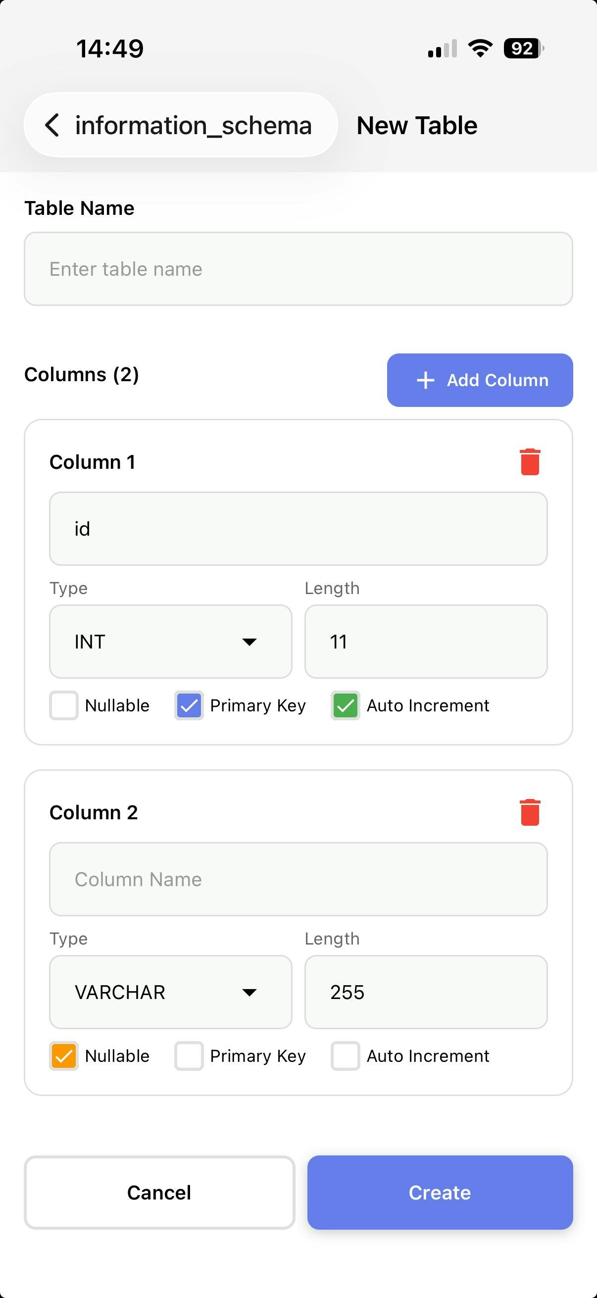Check Primary Key for Column 2

189,1055
